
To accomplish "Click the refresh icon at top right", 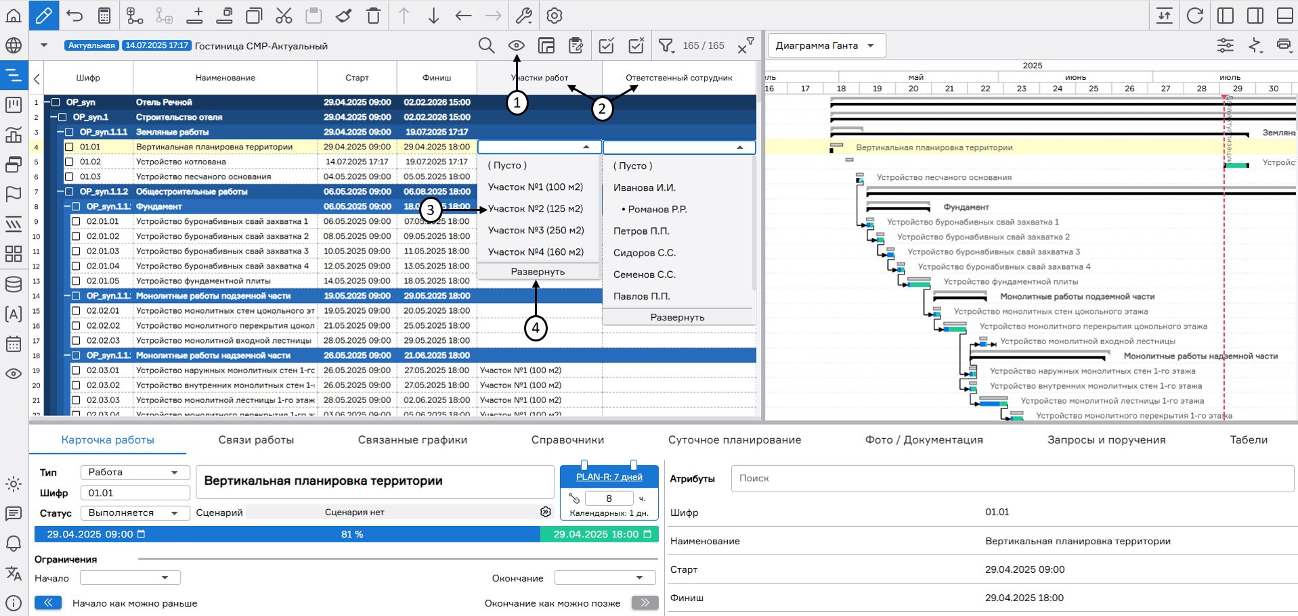I will pos(1195,16).
